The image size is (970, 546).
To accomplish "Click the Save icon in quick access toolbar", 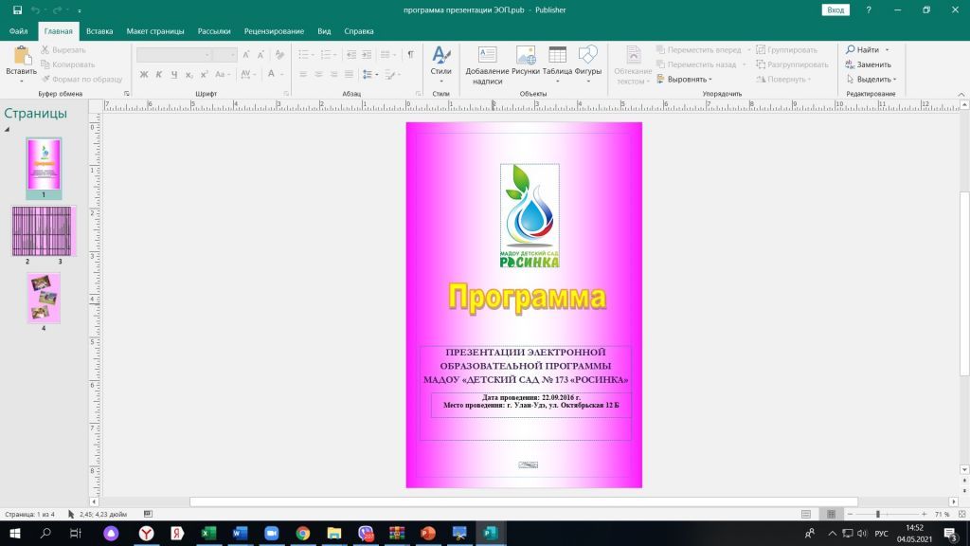I will 17,9.
